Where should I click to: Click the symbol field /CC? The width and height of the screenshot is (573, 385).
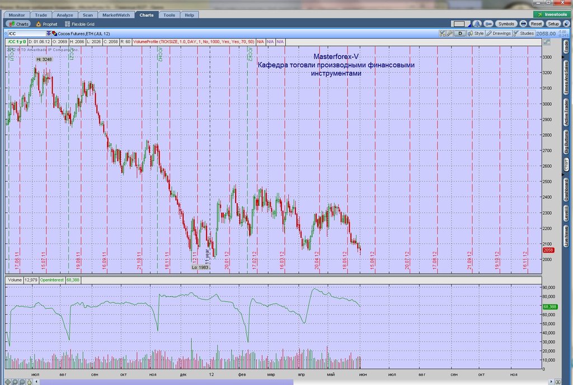[26, 34]
